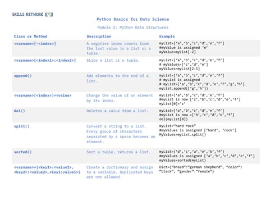Click the example line "myList[0]='z'"
Viewport: 266px width, 205px height.
pyautogui.click(x=172, y=104)
